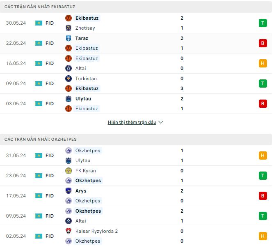Click the red B badge for Arys match
This screenshot has width=274, height=246.
coord(263,196)
